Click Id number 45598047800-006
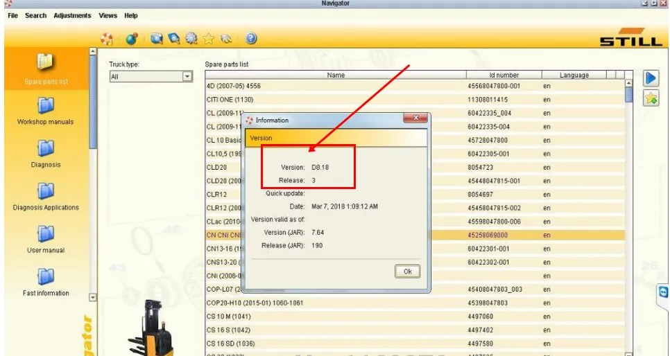The width and height of the screenshot is (670, 356). (494, 222)
